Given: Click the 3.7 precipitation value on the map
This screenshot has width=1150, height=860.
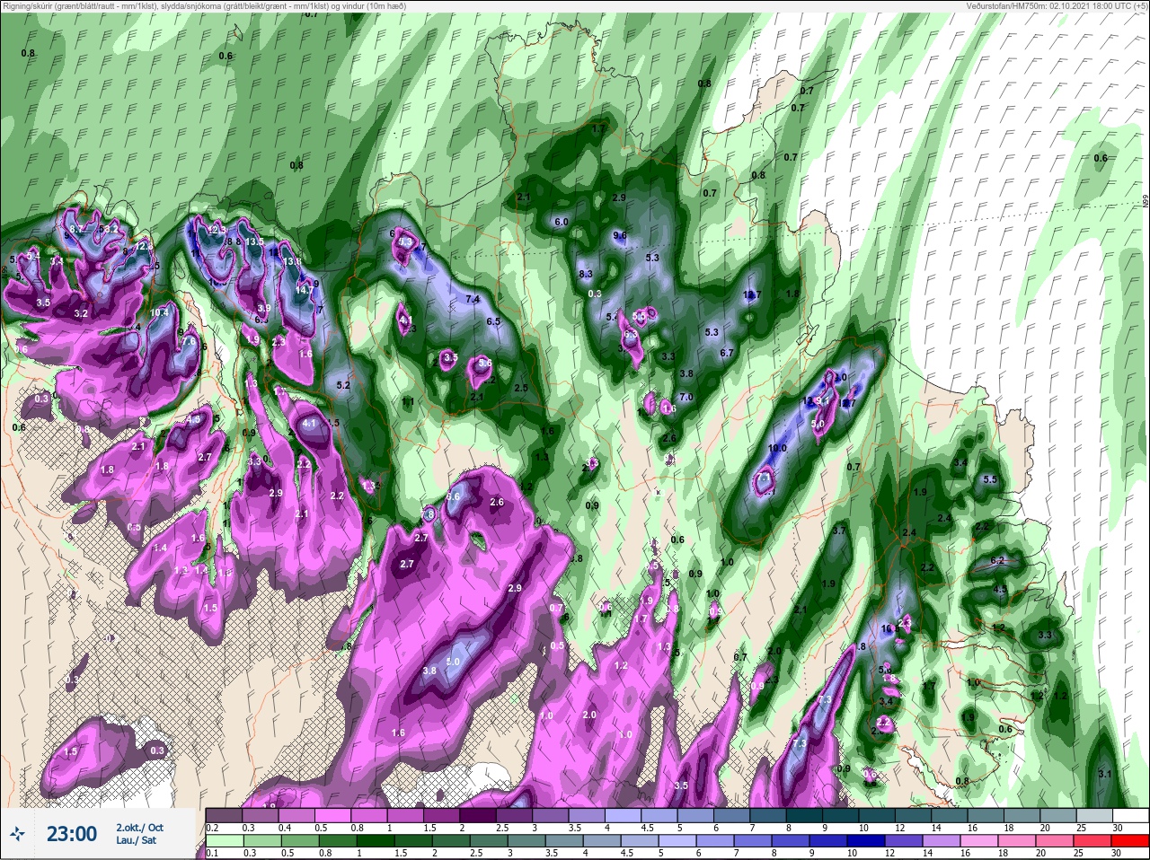Looking at the screenshot, I should pyautogui.click(x=840, y=531).
